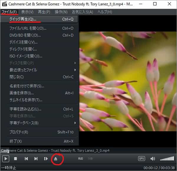Viewport: 177px width, 171px height.
Task: Choose クイック再生(Q)... menu entry
Action: point(39,19)
